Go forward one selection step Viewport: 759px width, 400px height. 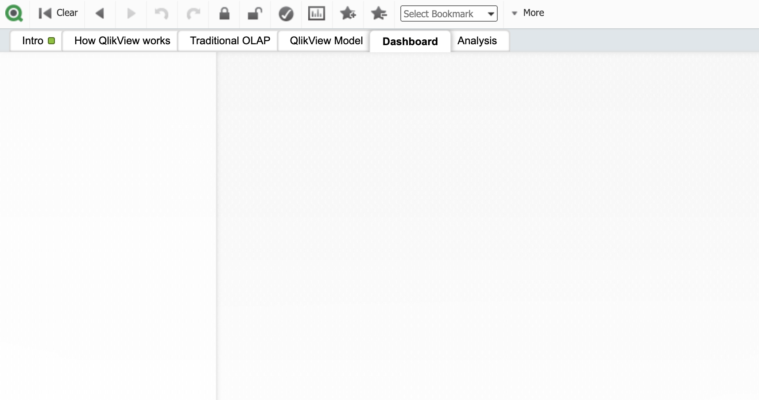(131, 13)
